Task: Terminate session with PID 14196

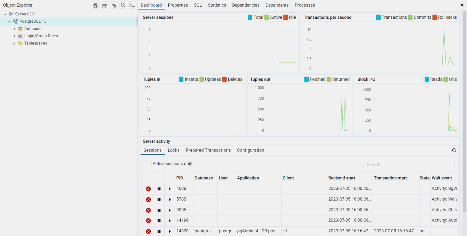Action: pos(148,221)
